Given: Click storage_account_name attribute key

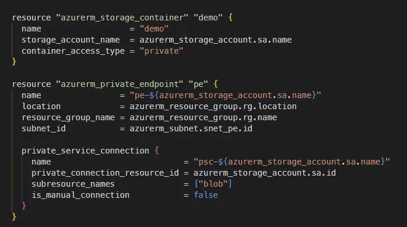Looking at the screenshot, I should point(71,40).
